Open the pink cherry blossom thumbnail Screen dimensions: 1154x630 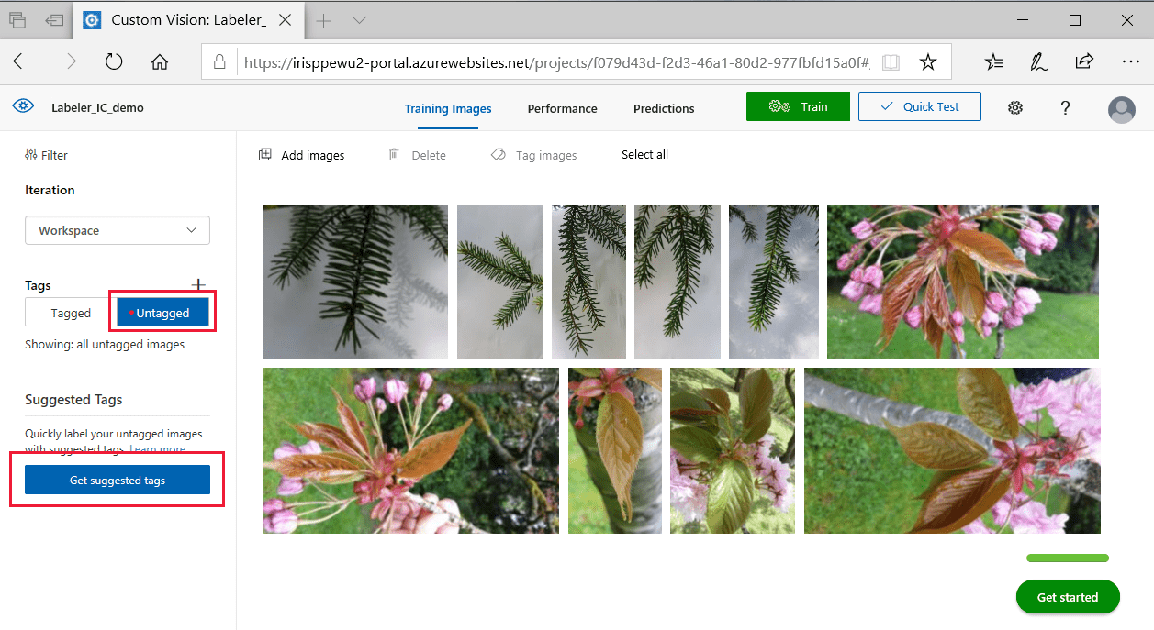tap(962, 282)
